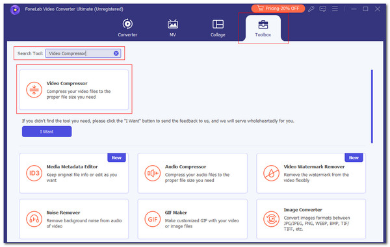The image size is (390, 247).
Task: Open the Media Metadata Editor tool
Action: click(74, 173)
